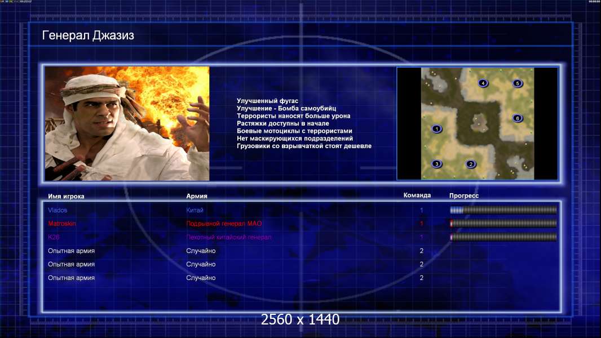Click Matroskin loading progress bar
Screen dimensions: 601x338
(x=503, y=224)
